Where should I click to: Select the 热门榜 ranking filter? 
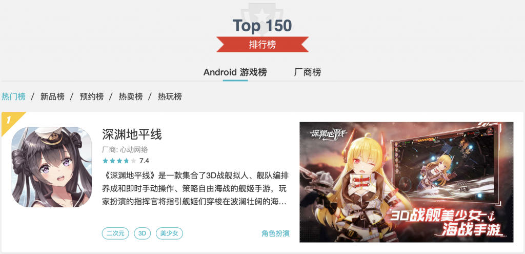tap(13, 97)
